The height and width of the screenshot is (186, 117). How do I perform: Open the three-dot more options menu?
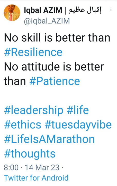tap(111, 9)
